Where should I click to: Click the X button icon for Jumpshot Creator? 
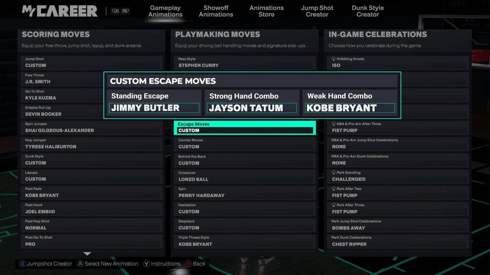click(22, 264)
